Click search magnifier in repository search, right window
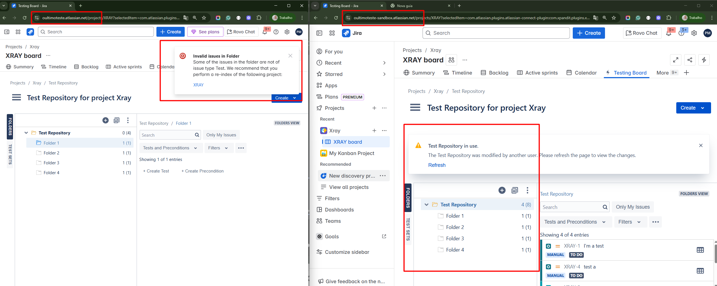This screenshot has height=286, width=717. (x=605, y=207)
